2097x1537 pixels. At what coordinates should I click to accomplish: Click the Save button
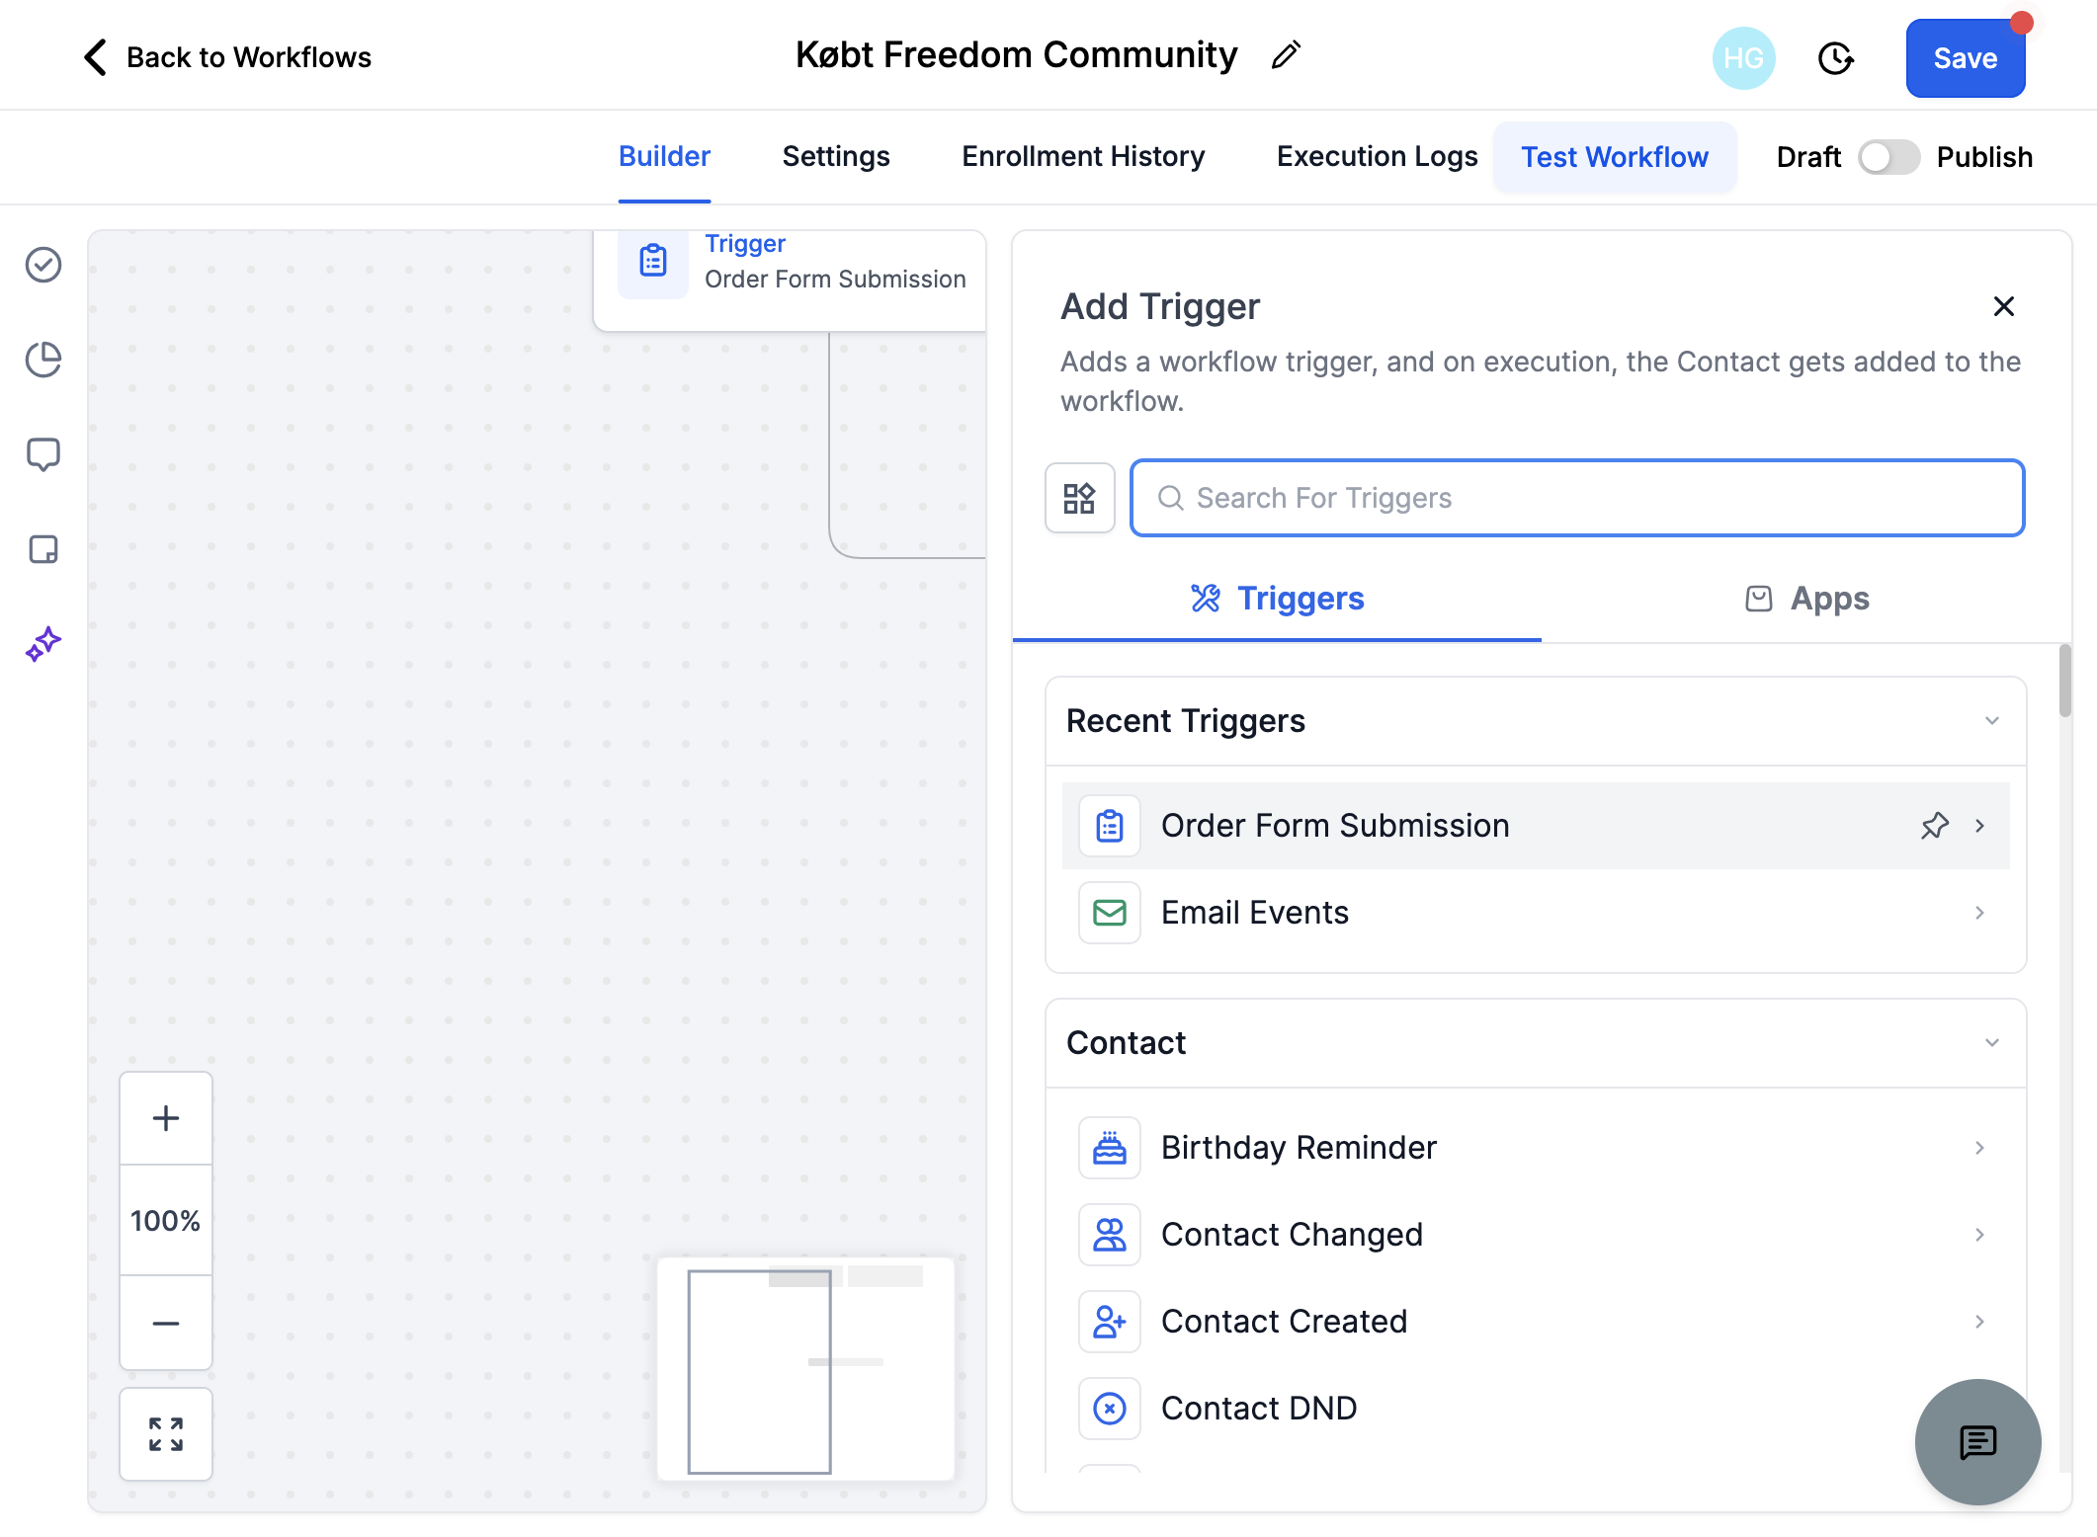1965,58
